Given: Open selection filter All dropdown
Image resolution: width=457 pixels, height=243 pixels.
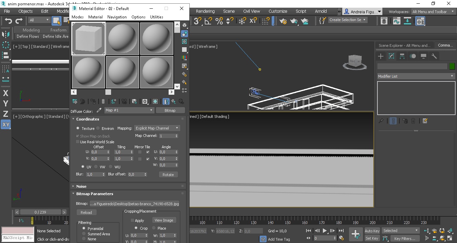Looking at the screenshot, I should 39,20.
